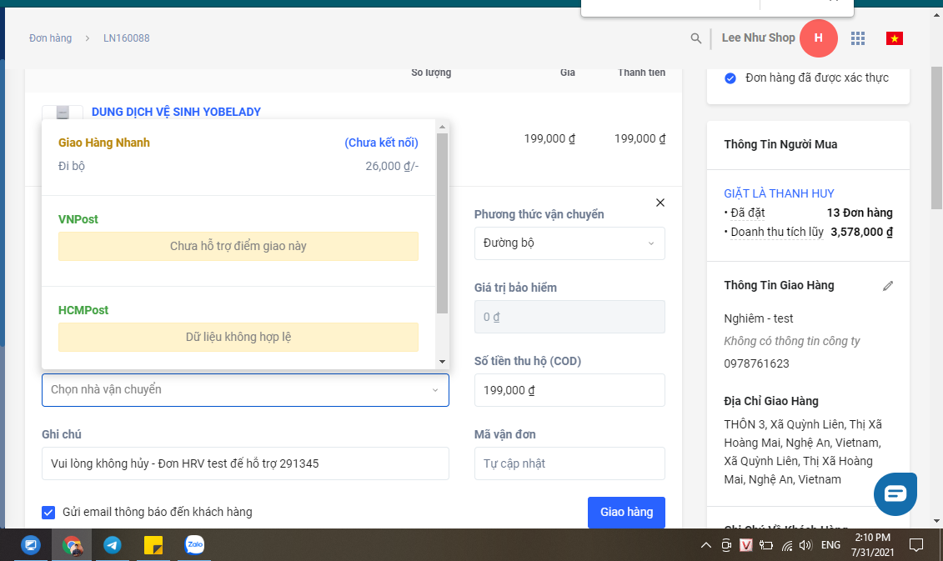Open Chrome from the taskbar
This screenshot has height=561, width=943.
tap(73, 545)
